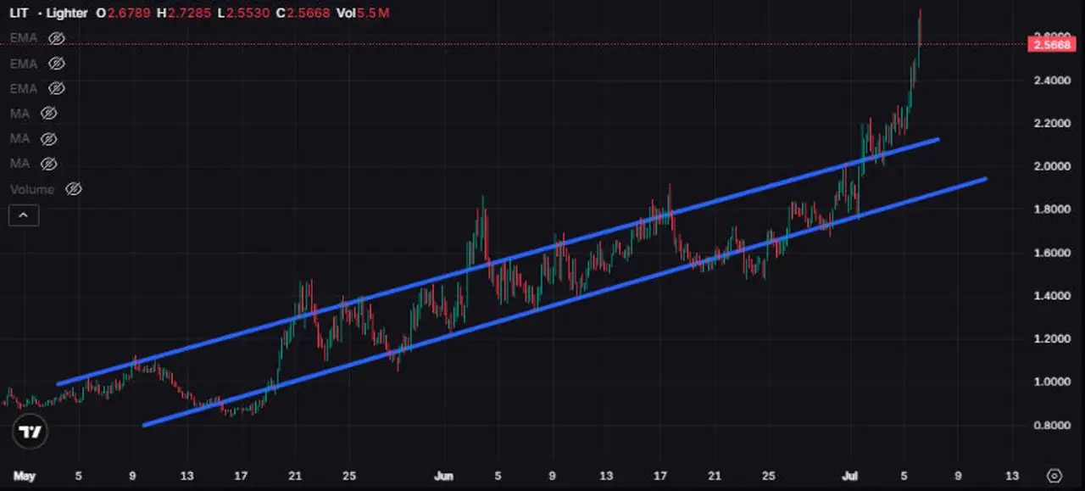Collapse the indicator legend with the chevron button

coord(23,215)
